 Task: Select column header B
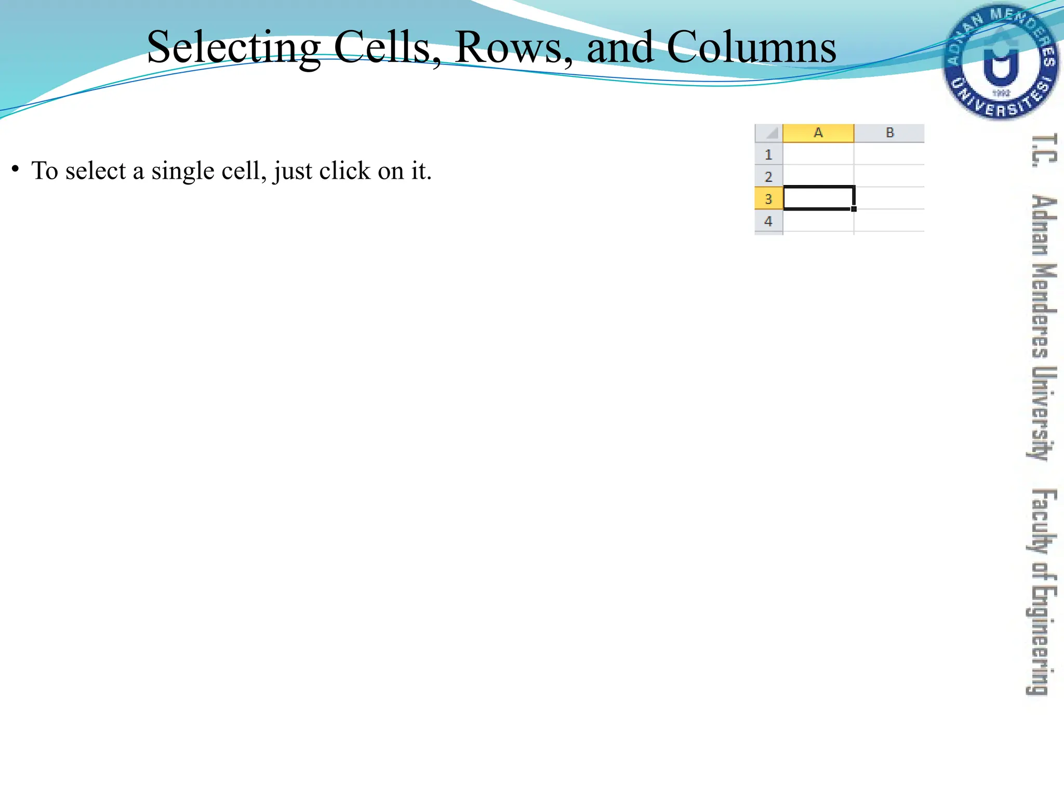pos(889,133)
